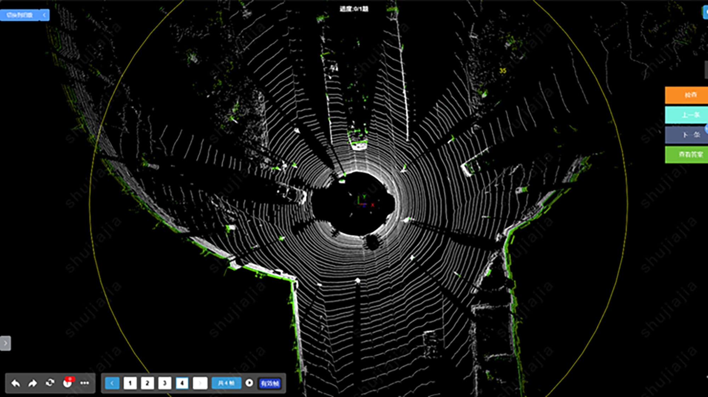This screenshot has width=708, height=397.
Task: Click the orange button on right panel
Action: [686, 95]
